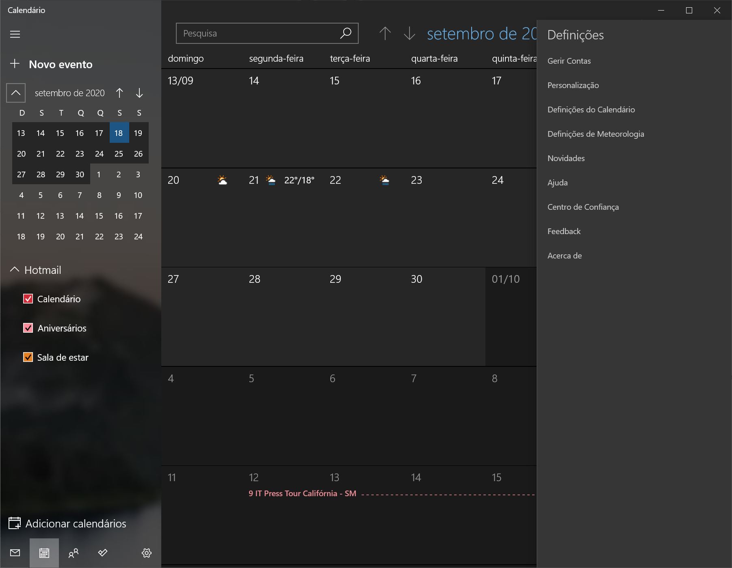Viewport: 732px width, 568px height.
Task: Open the IT Press Tour Califórnia event
Action: pyautogui.click(x=302, y=493)
